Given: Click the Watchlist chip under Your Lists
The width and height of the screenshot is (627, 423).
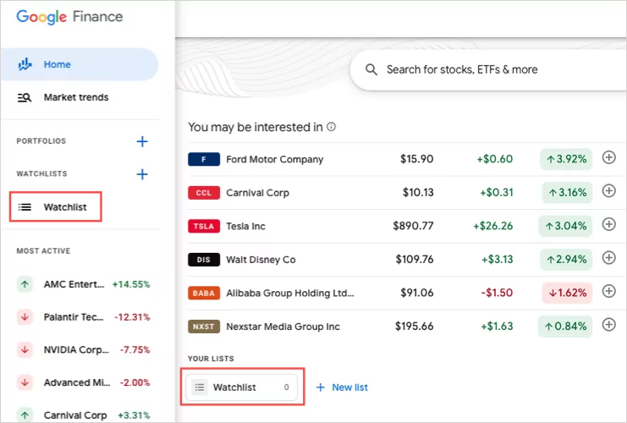Looking at the screenshot, I should [241, 387].
